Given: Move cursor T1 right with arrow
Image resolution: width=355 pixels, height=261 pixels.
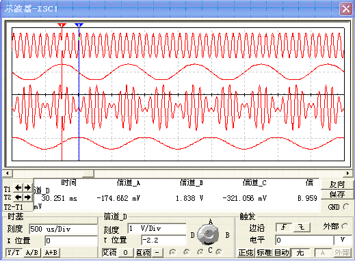Looking at the screenshot, I should (x=27, y=188).
